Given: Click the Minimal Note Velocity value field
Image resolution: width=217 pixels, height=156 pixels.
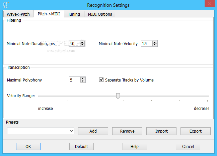Looking at the screenshot, I should pos(147,43).
